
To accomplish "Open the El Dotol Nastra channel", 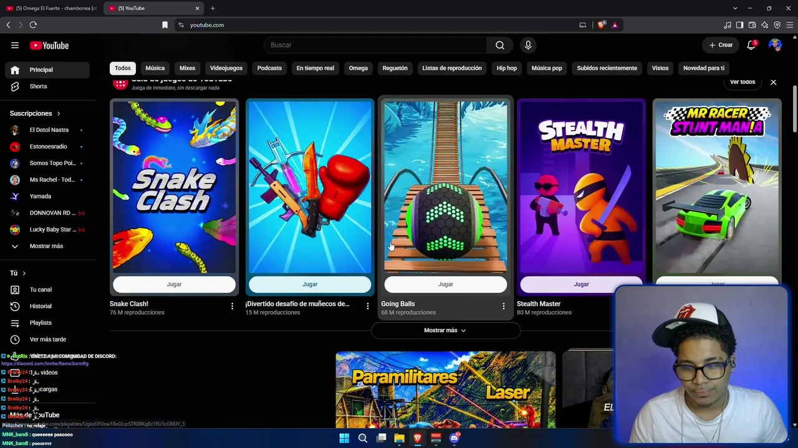I will click(x=47, y=130).
